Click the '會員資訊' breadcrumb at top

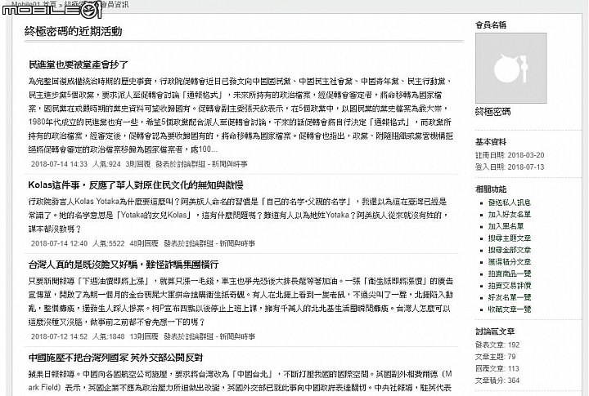(x=115, y=4)
